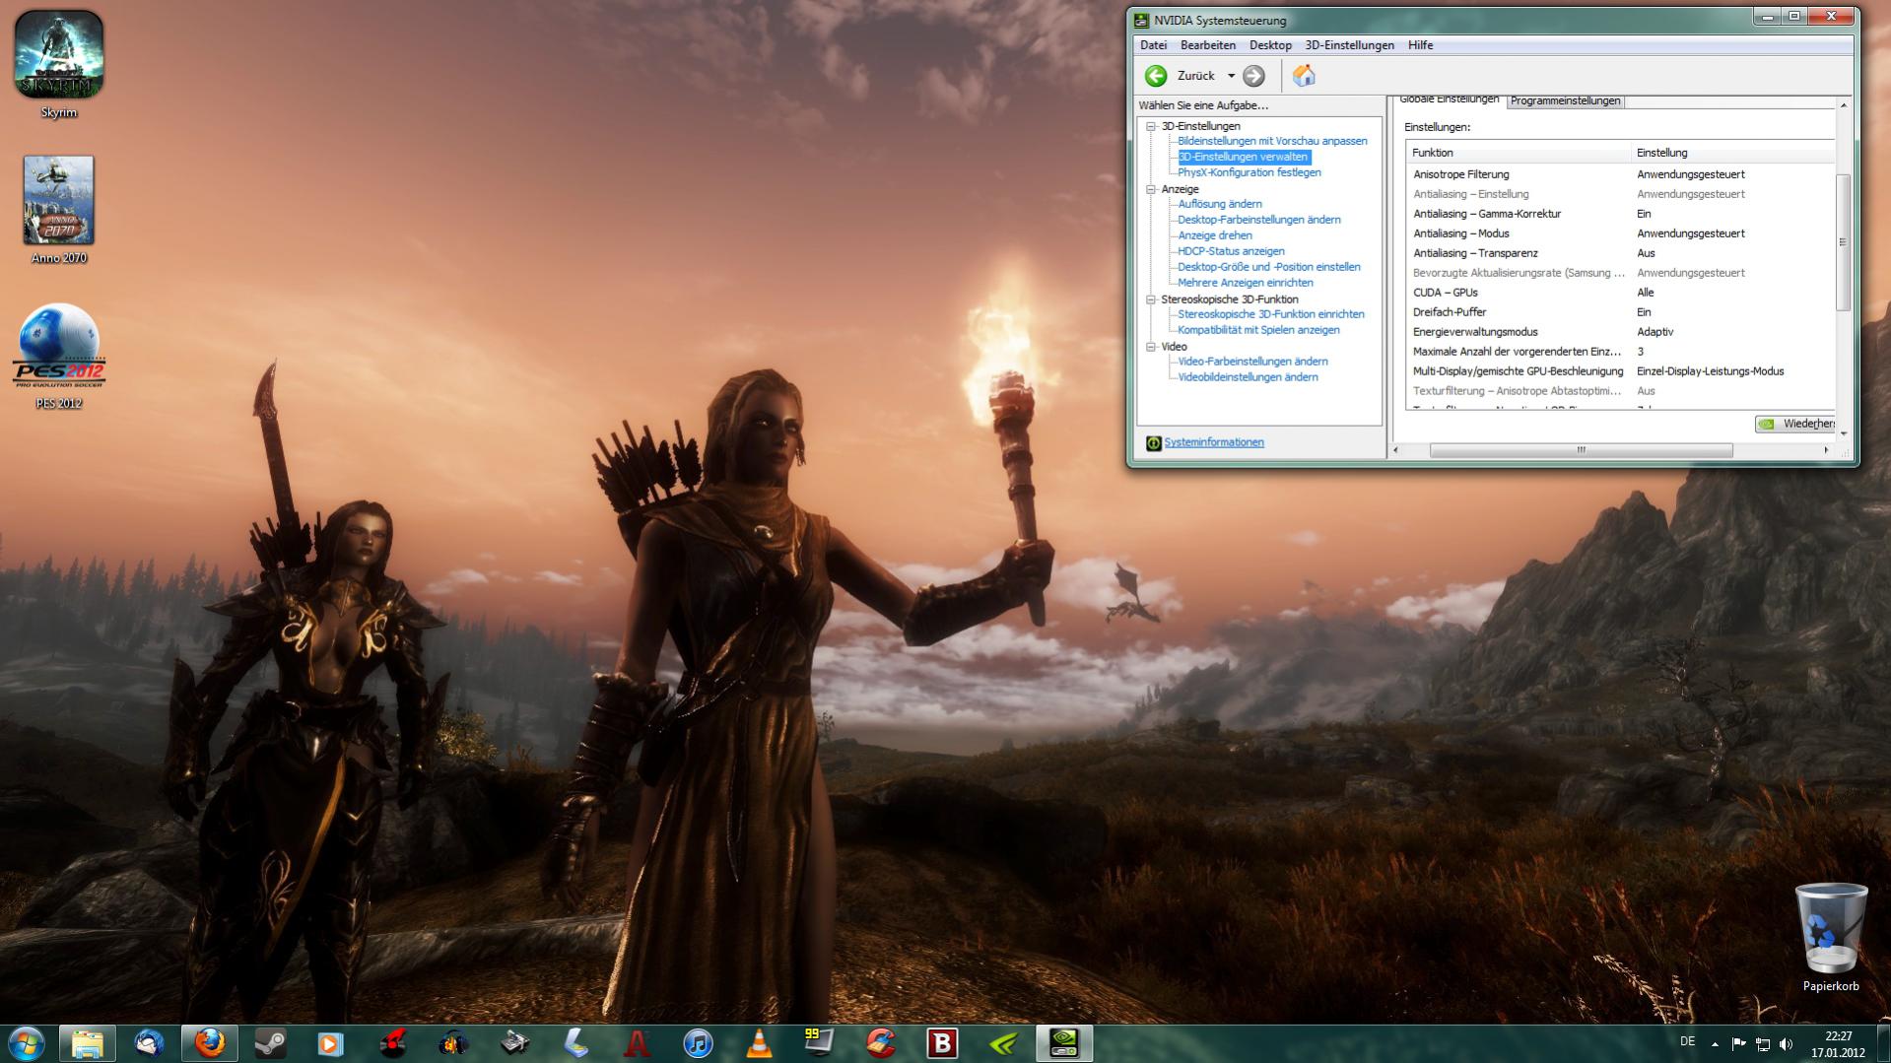1891x1063 pixels.
Task: Click the horizontal scrollbar thumb in settings pane
Action: (x=1581, y=450)
